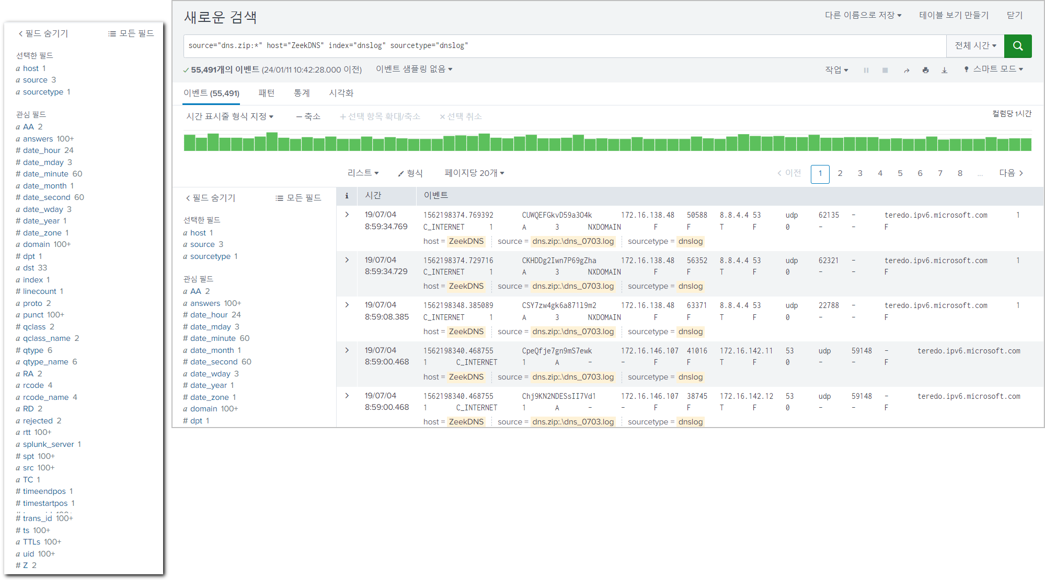Go to 다음 results page
This screenshot has width=1045, height=580.
pos(1011,173)
